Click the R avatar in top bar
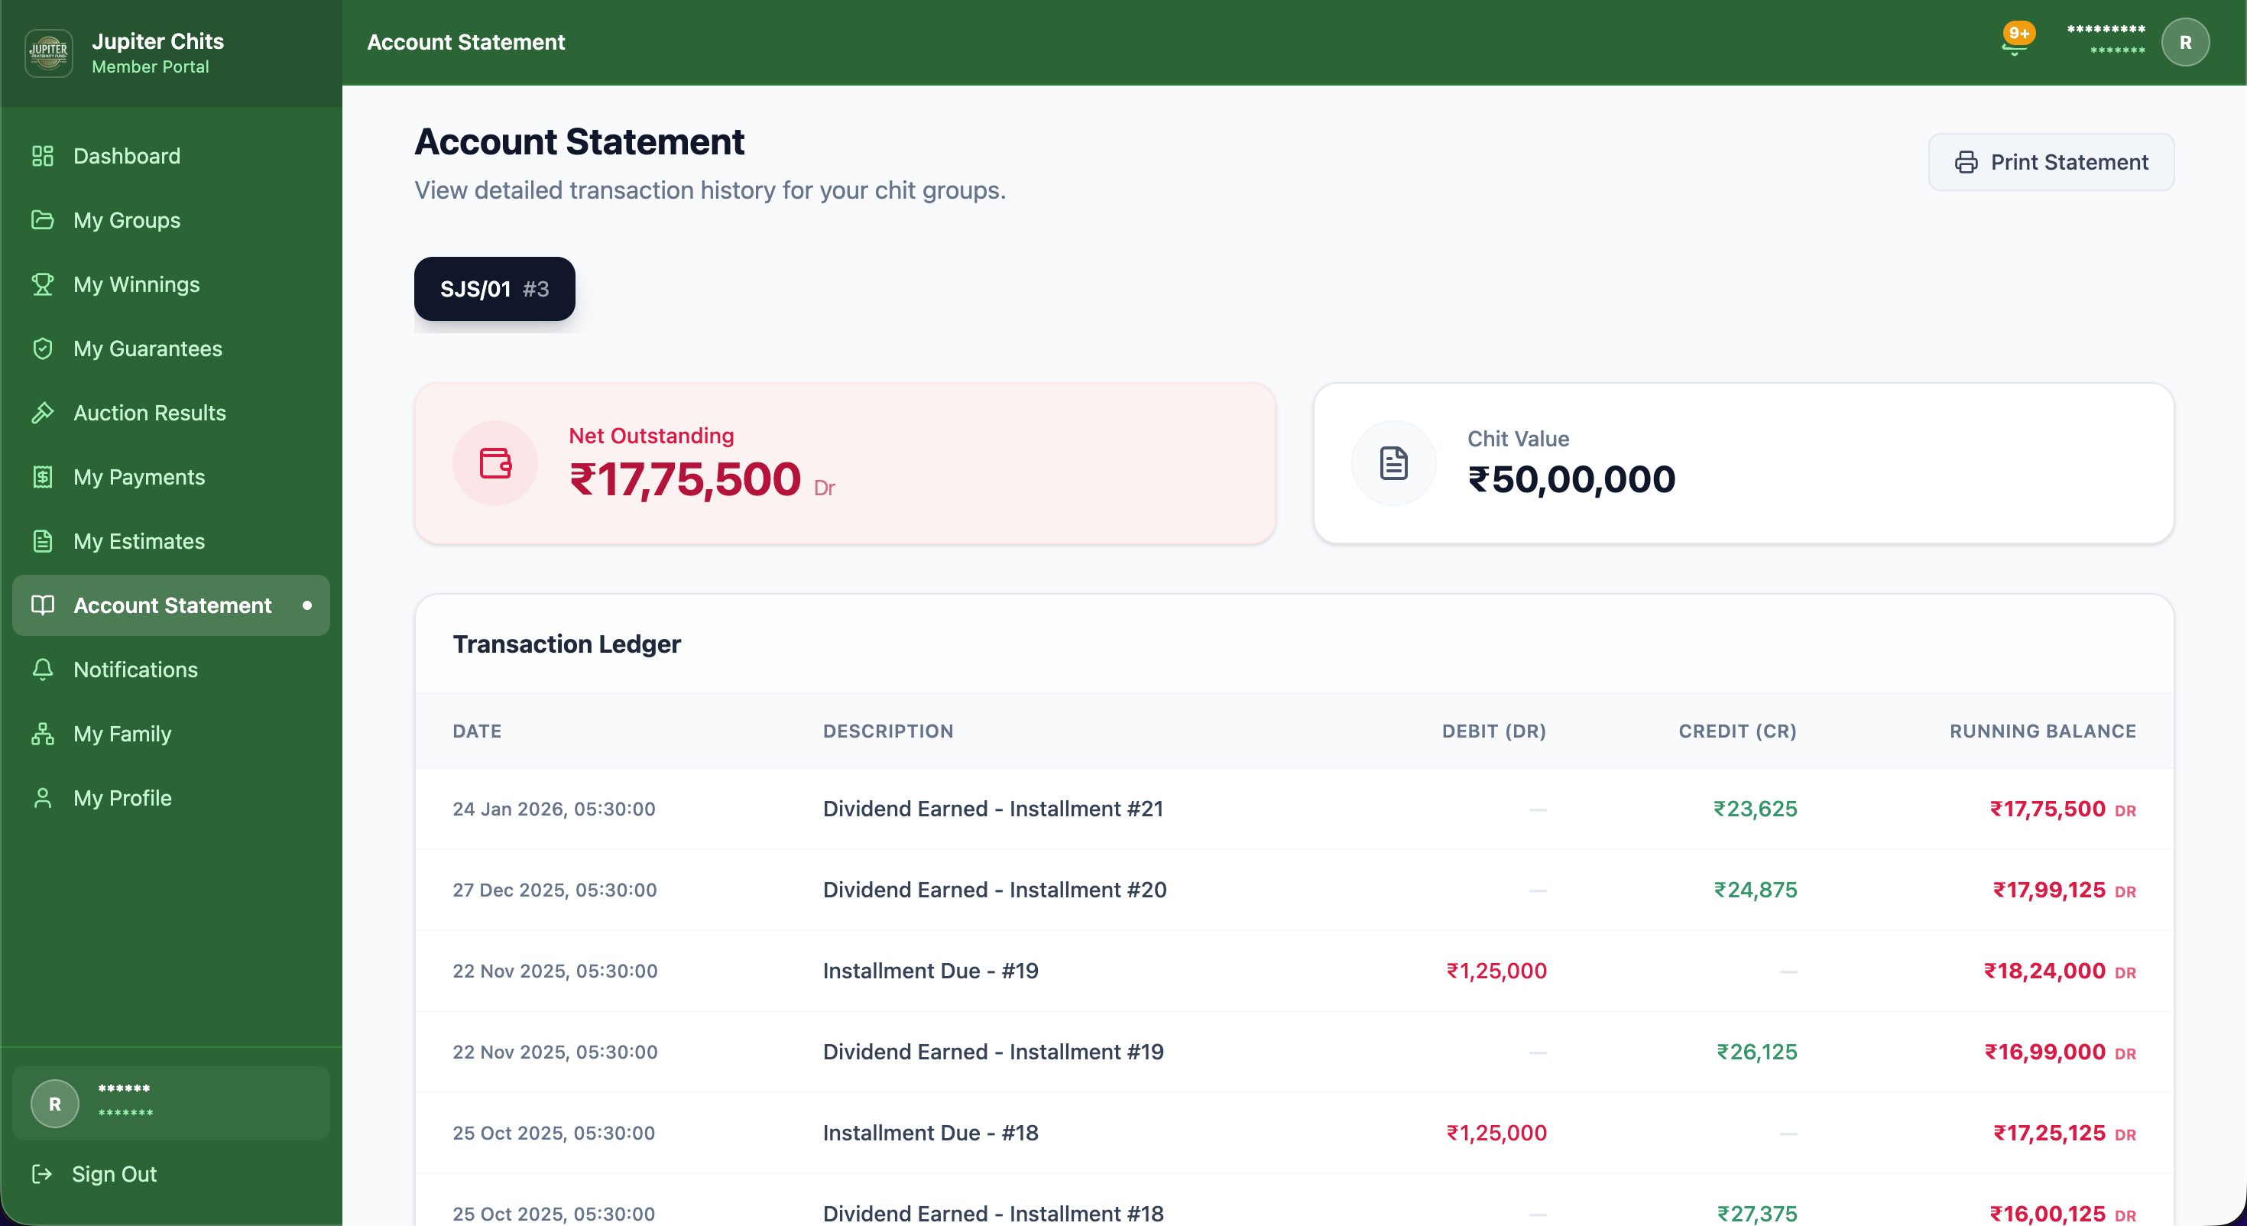Viewport: 2247px width, 1226px height. point(2185,42)
